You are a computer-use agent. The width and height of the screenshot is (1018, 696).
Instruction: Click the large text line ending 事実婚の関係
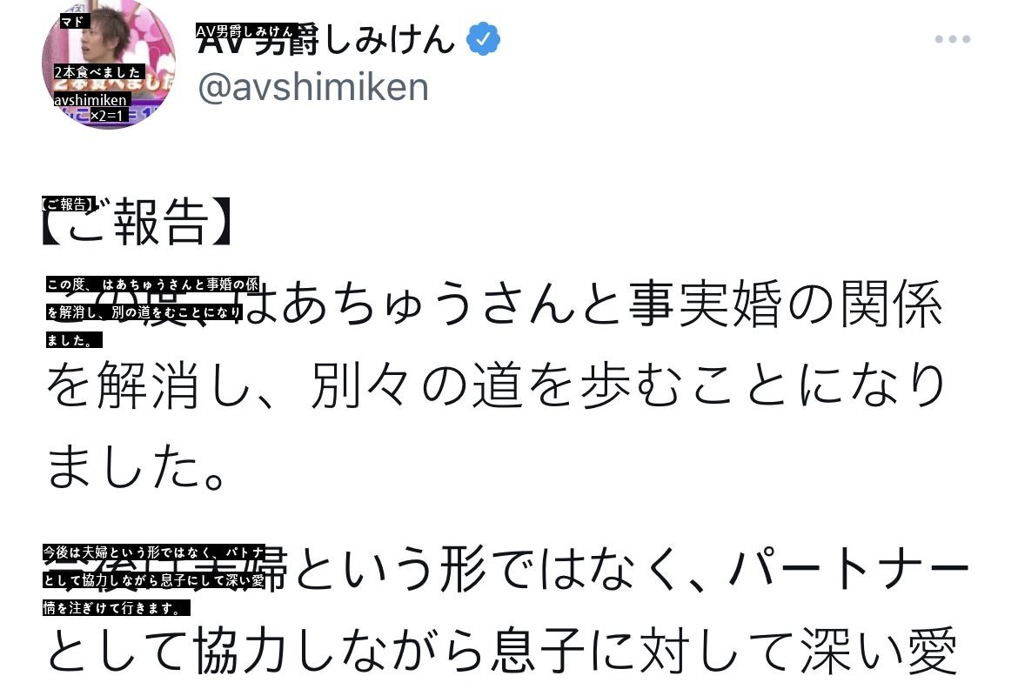[x=592, y=304]
